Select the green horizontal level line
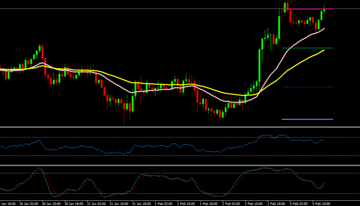This screenshot has width=360, height=206. pyautogui.click(x=307, y=48)
